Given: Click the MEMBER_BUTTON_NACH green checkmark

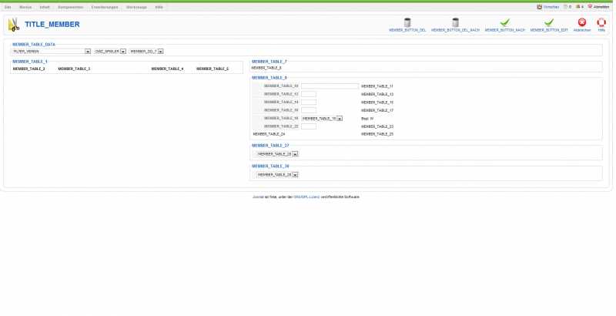Looking at the screenshot, I should coord(504,22).
